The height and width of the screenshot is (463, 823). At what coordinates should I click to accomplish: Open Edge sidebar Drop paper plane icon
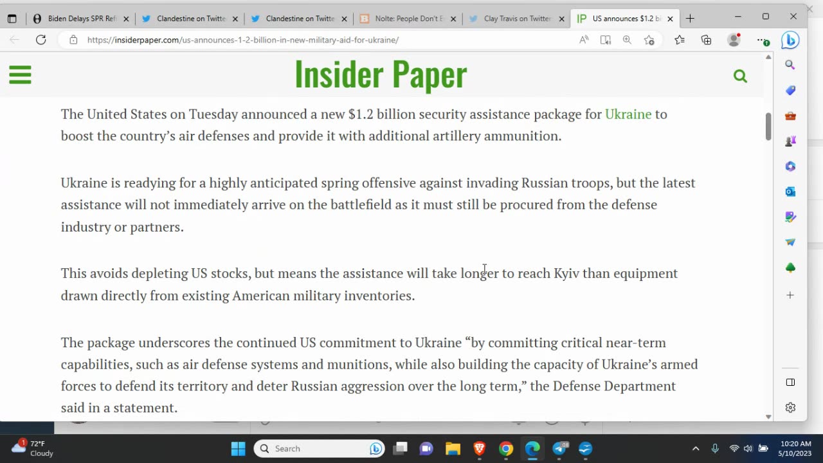(790, 242)
